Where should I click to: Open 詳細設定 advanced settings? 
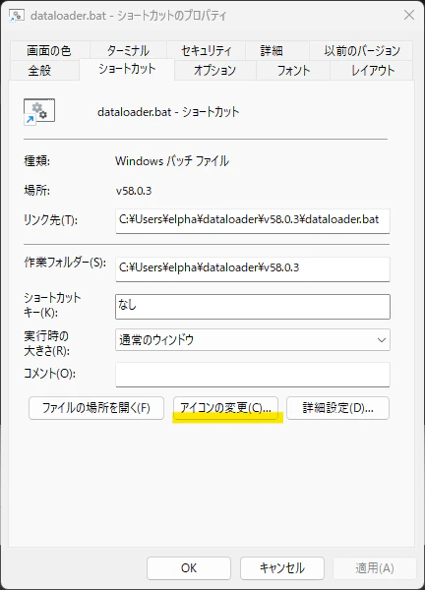[x=337, y=408]
